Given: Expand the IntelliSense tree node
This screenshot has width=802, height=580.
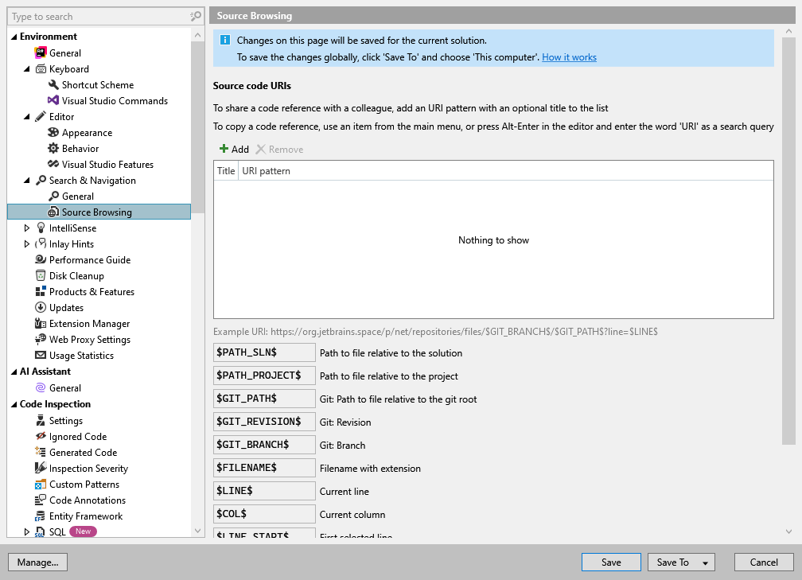Looking at the screenshot, I should coord(26,228).
